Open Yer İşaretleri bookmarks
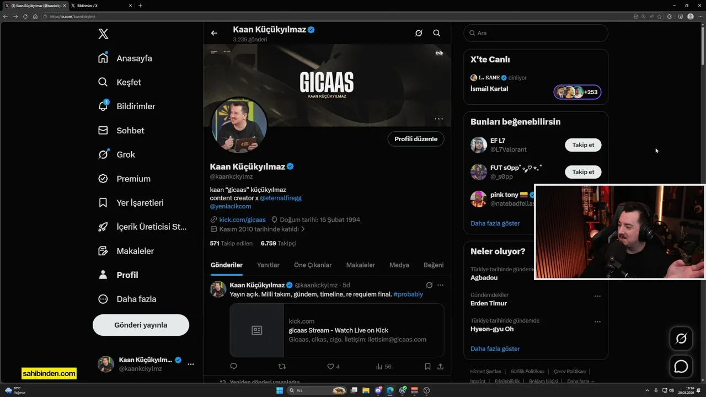This screenshot has width=706, height=397. coord(131,203)
